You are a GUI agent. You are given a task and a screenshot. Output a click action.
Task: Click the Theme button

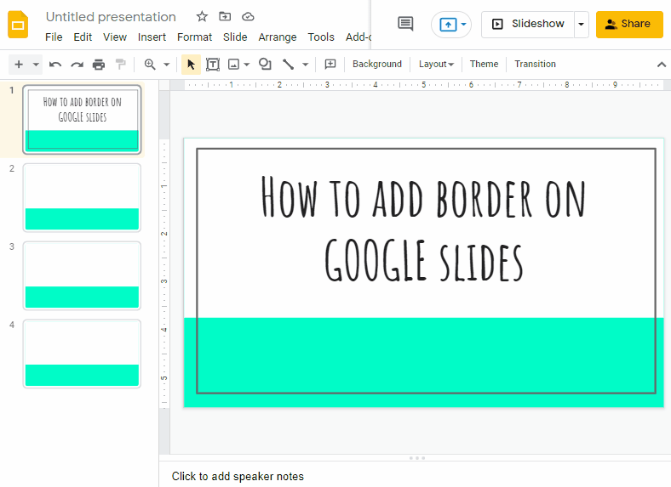pos(484,64)
